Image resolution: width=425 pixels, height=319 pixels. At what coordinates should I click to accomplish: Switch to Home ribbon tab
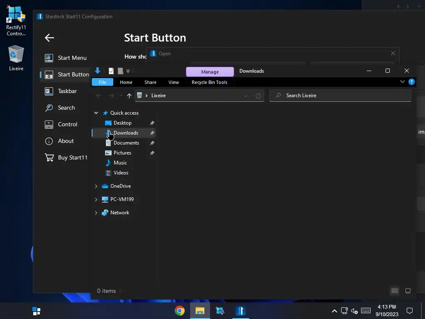[x=126, y=82]
